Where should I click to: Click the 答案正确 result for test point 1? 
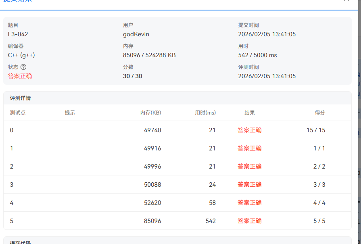[x=250, y=148]
